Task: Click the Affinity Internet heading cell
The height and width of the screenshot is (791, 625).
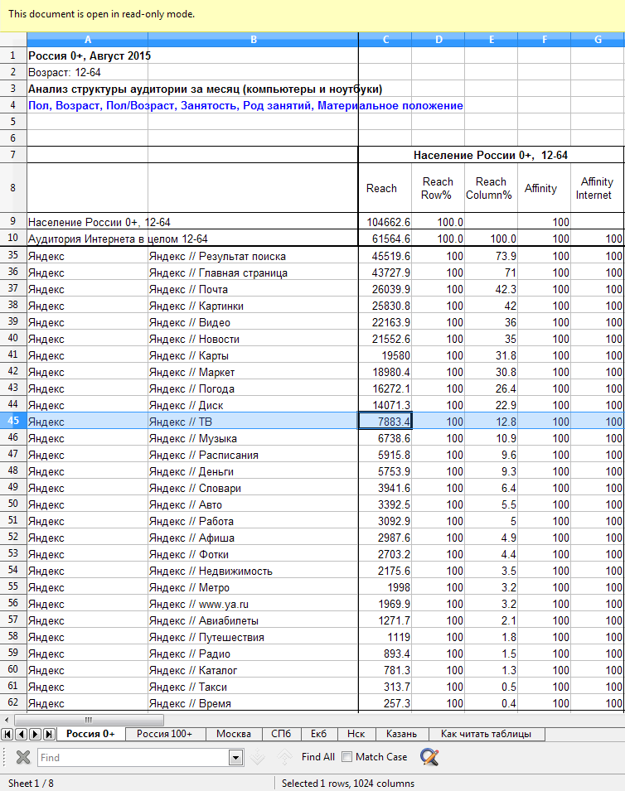Action: pyautogui.click(x=597, y=188)
